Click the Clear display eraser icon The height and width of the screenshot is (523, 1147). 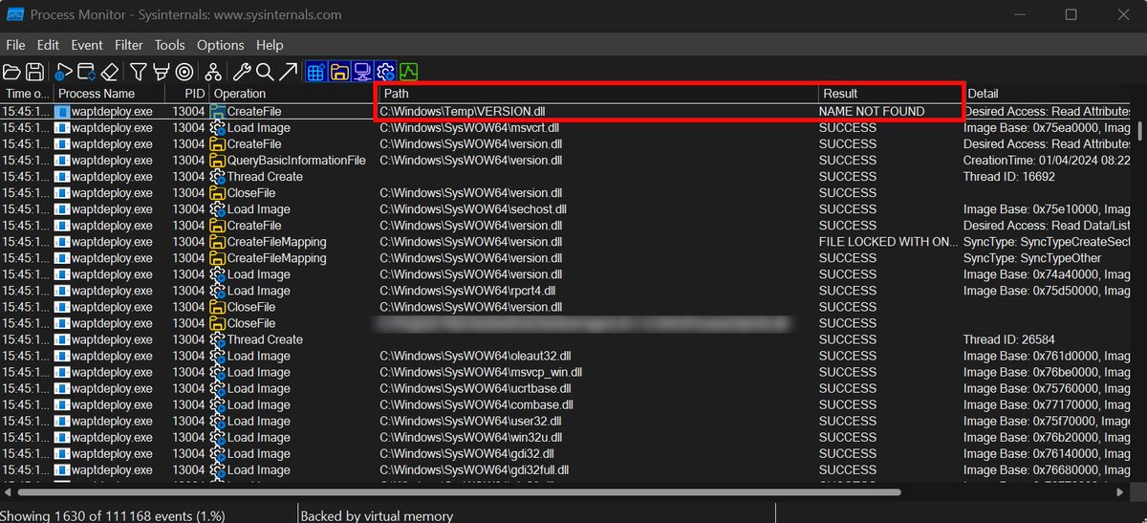click(x=110, y=72)
